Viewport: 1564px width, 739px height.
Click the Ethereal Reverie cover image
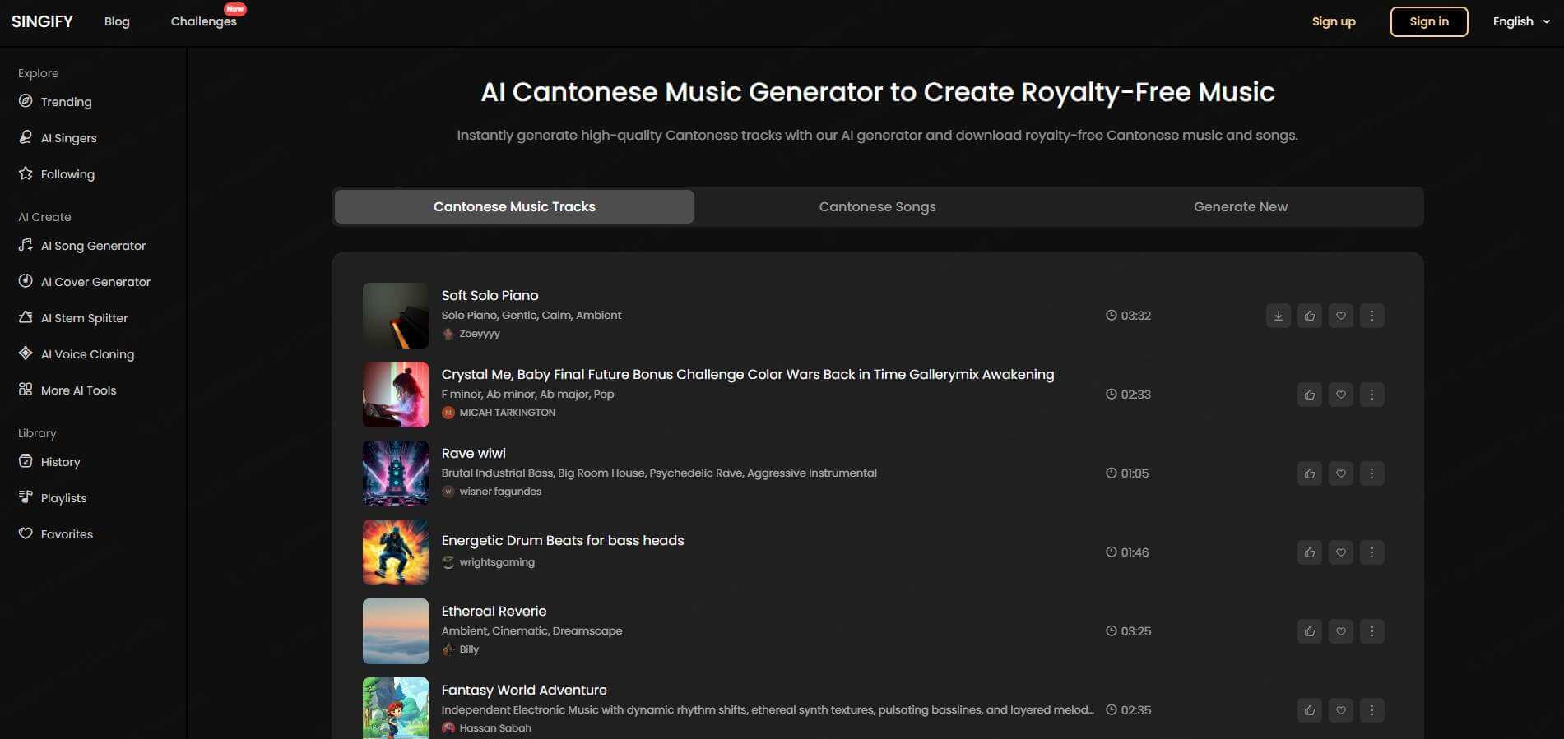(x=396, y=631)
